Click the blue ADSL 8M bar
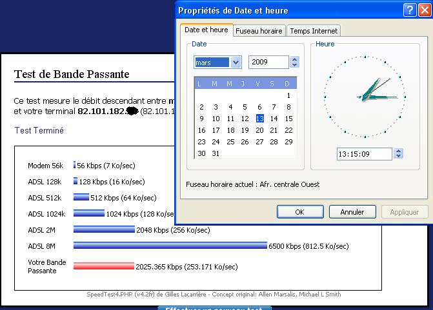Viewport: 433px width, 310px height. click(x=170, y=245)
